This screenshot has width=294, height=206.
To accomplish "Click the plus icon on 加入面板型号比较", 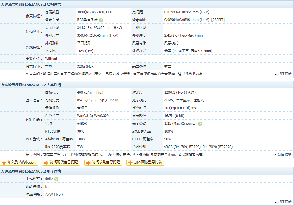I will pos(130,163).
